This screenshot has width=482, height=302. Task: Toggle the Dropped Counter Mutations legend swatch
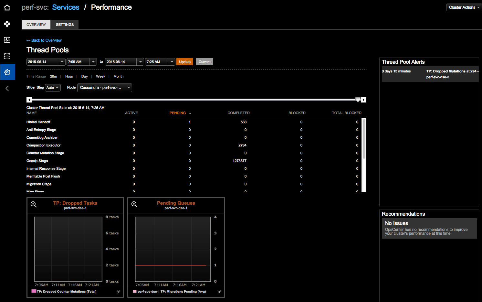[x=34, y=291]
